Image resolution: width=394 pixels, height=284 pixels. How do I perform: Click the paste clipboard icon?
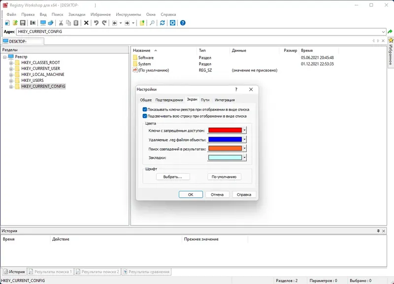[76, 23]
